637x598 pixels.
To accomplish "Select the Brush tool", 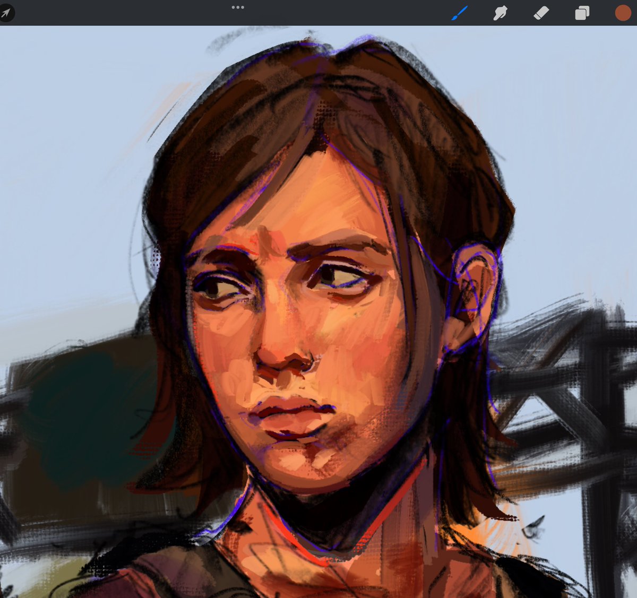I will (x=460, y=13).
